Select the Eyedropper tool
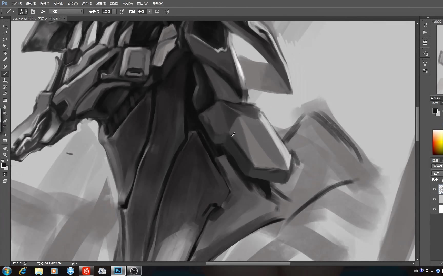Viewport: 443px width, 276px height. [x=5, y=60]
